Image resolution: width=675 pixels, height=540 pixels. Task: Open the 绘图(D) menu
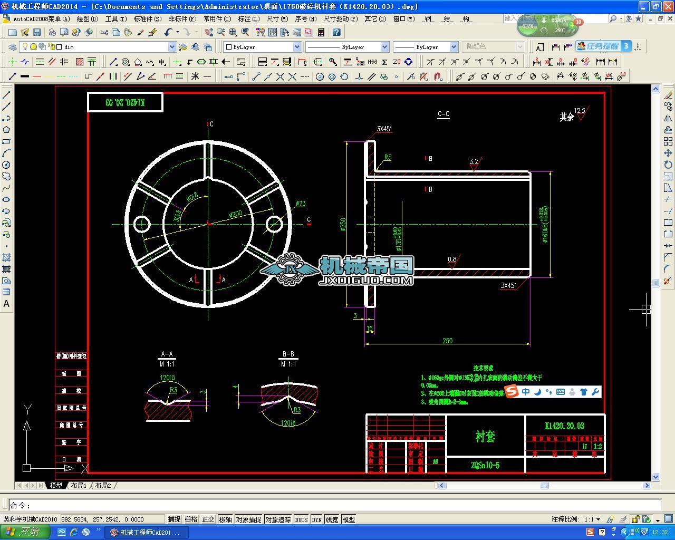[87, 18]
